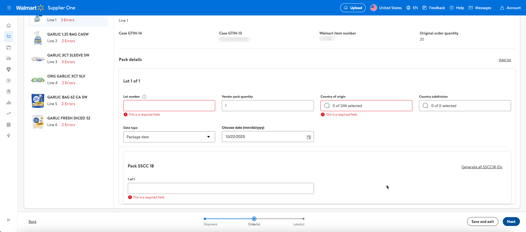The height and width of the screenshot is (232, 526).
Task: Open the shopping cart orders sidebar icon
Action: (x=9, y=36)
